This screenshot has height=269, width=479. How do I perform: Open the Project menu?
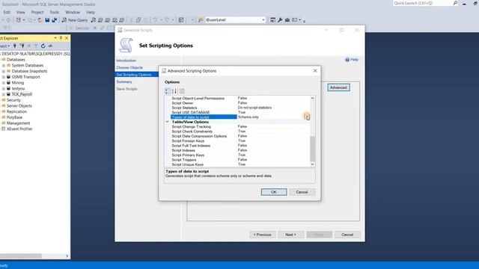coord(37,12)
